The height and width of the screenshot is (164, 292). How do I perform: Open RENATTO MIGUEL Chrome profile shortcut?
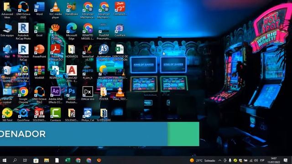pyautogui.click(x=88, y=31)
